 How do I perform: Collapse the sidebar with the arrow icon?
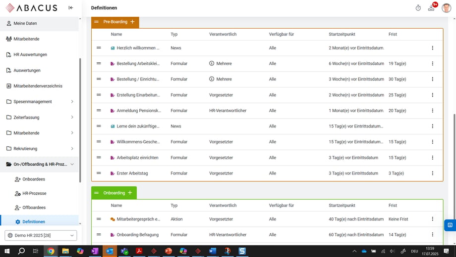pos(71,8)
